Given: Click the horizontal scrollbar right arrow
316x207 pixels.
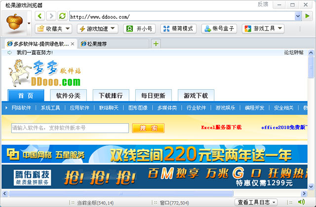Looking at the screenshot, I should coord(304,194).
